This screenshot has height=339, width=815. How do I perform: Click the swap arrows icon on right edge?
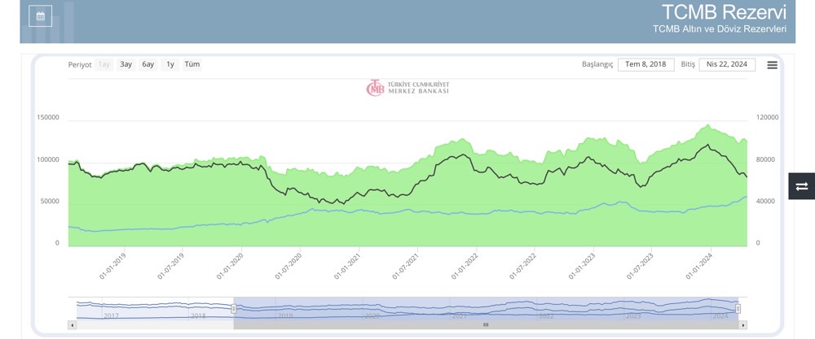click(801, 186)
